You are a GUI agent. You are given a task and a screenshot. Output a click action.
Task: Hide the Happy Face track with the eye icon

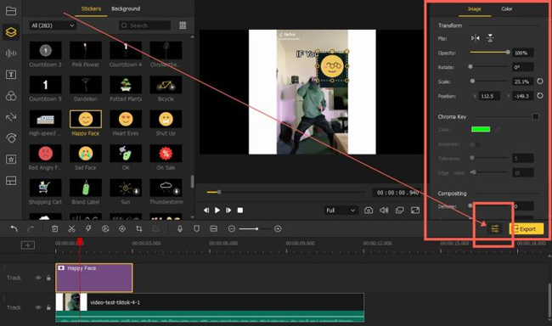tap(38, 278)
